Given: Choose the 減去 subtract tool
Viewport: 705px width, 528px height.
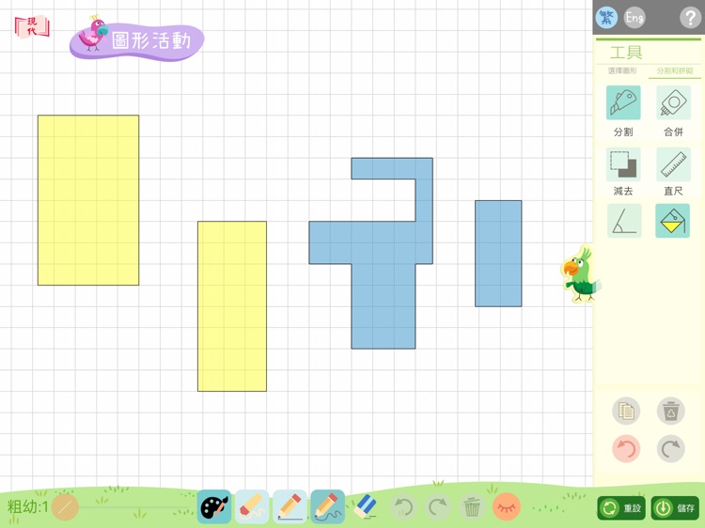Looking at the screenshot, I should [623, 164].
